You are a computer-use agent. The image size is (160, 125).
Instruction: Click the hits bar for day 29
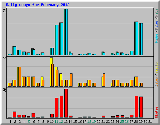pos(140,39)
